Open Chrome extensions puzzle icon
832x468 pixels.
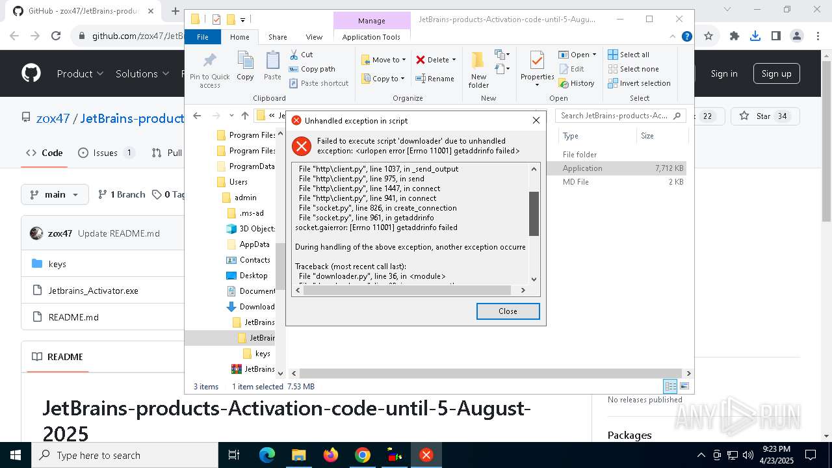pyautogui.click(x=734, y=36)
